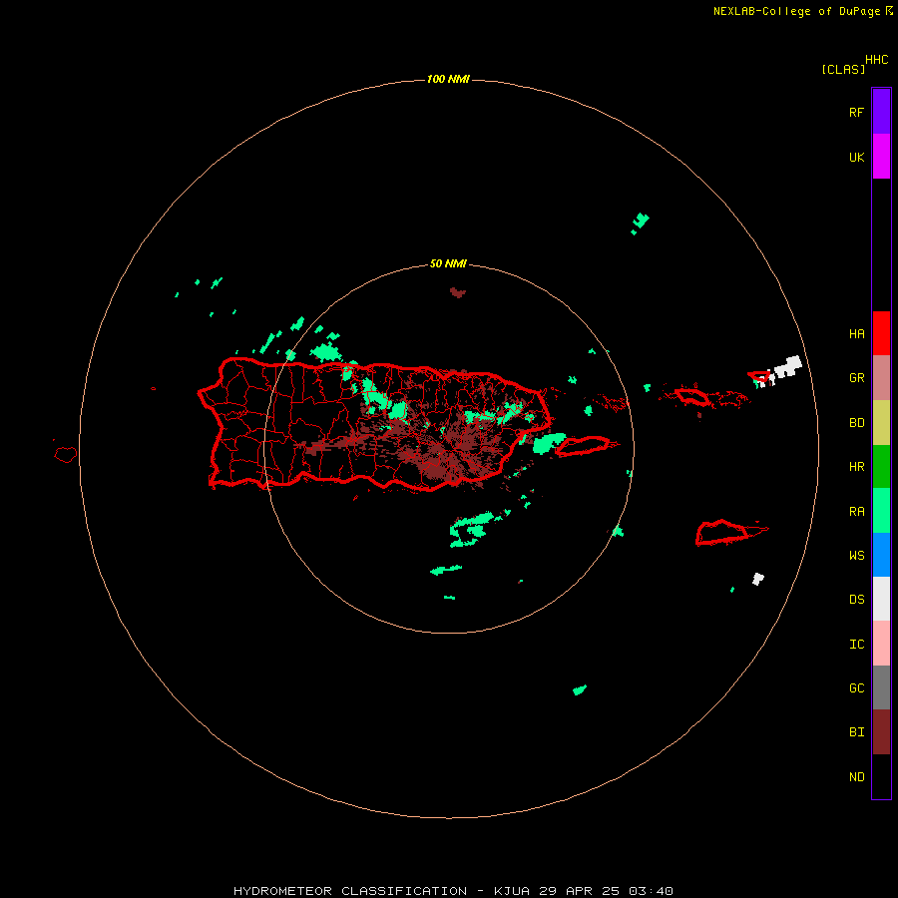Click the GR legend label

click(856, 378)
